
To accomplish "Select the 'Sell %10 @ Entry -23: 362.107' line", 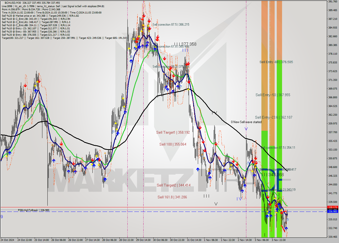I will click(x=36, y=28).
